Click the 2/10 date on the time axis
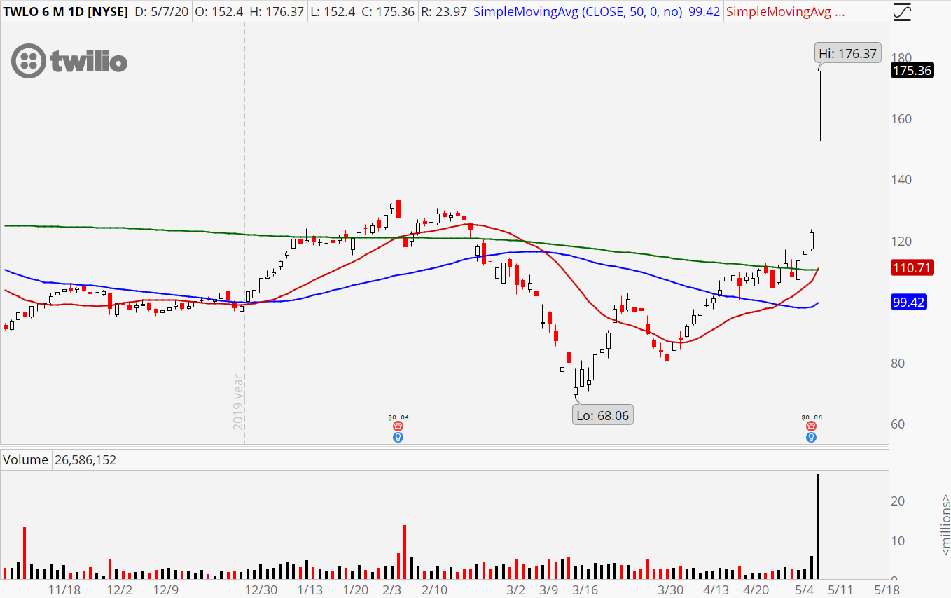This screenshot has width=951, height=598. tap(435, 590)
